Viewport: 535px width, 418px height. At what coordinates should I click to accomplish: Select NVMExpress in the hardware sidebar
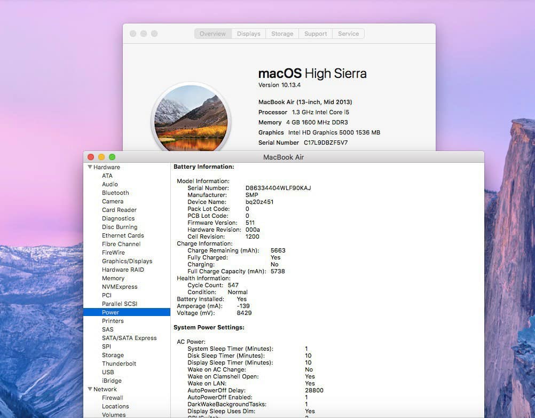point(120,287)
